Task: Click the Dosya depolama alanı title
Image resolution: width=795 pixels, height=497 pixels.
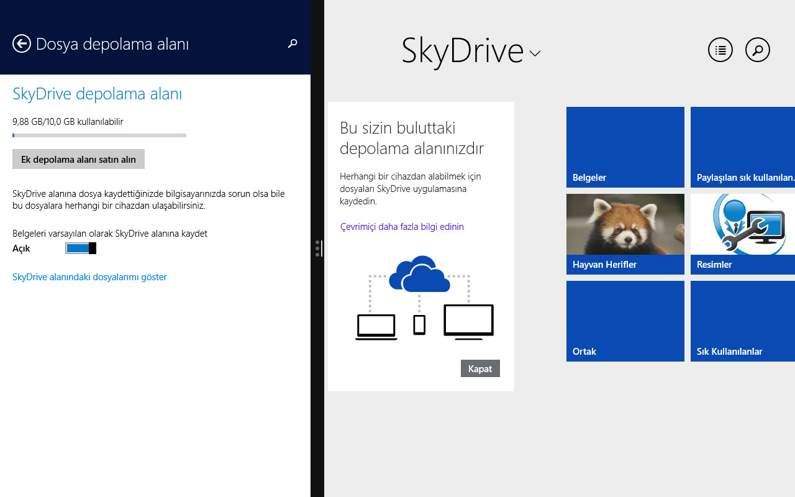Action: point(112,44)
